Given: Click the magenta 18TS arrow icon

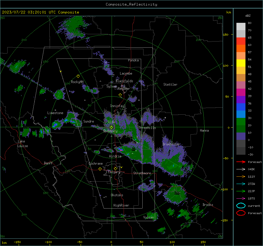Looking at the screenshot, I should coord(241,199).
